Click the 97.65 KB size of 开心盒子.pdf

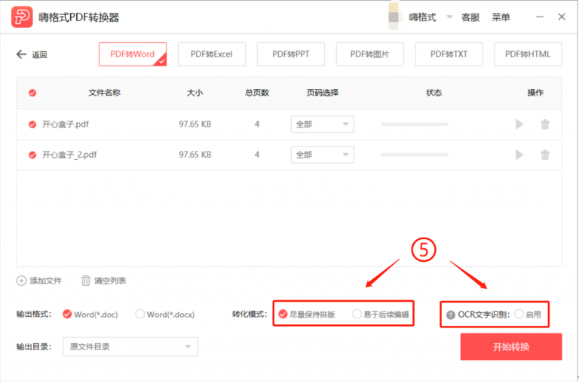pyautogui.click(x=195, y=124)
